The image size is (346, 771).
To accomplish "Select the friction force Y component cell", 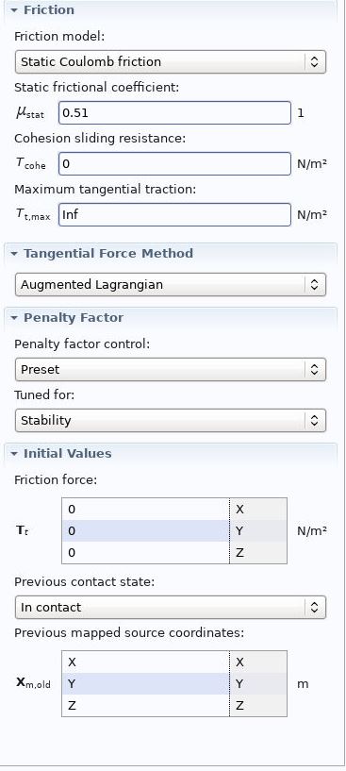I will click(145, 531).
